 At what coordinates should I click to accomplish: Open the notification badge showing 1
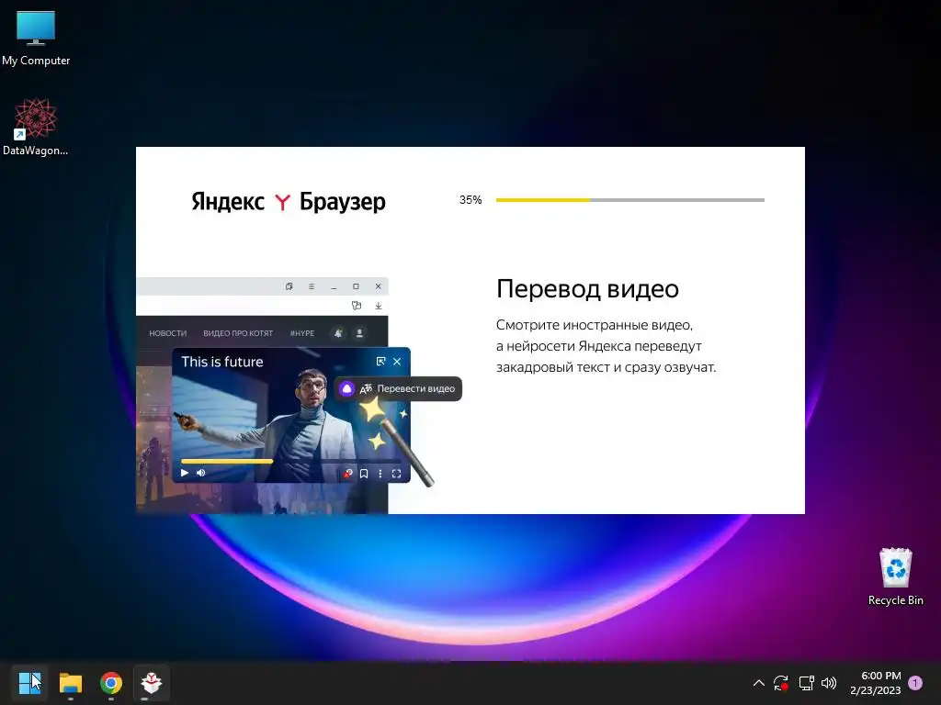click(x=915, y=683)
